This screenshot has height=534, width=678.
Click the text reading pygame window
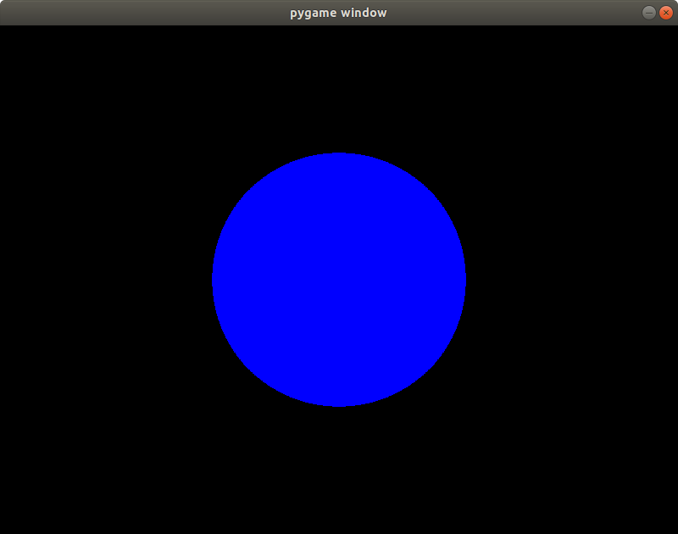pyautogui.click(x=338, y=12)
